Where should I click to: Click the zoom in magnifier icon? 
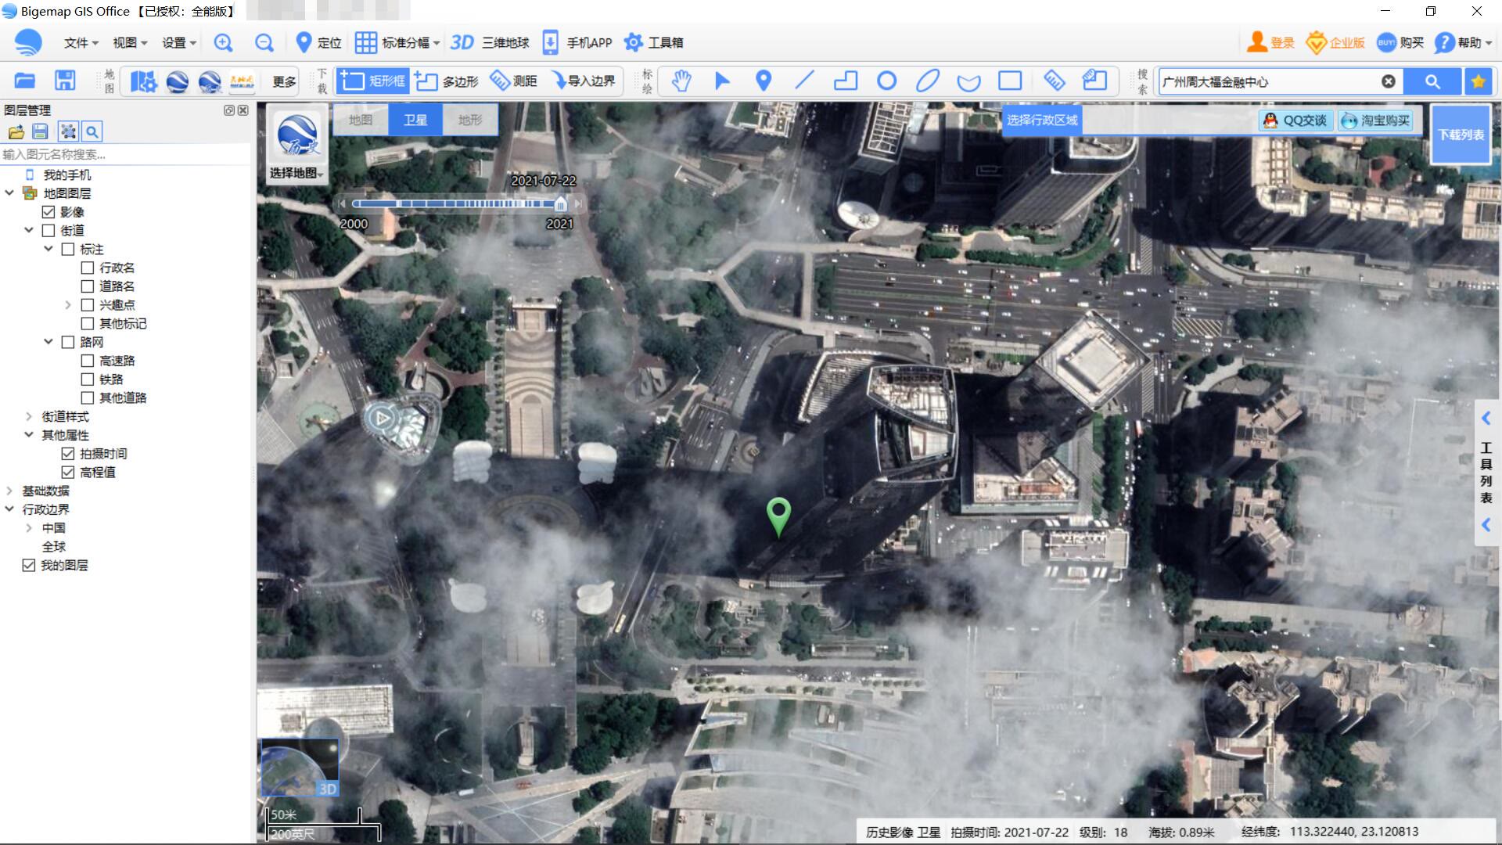point(223,43)
